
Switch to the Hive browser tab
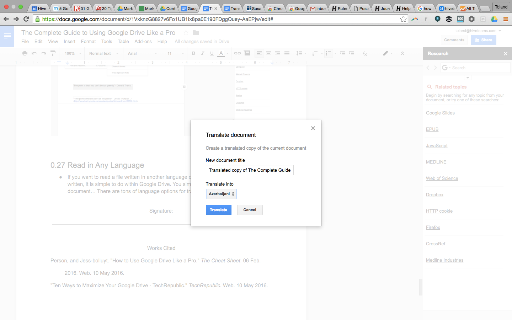coord(39,8)
